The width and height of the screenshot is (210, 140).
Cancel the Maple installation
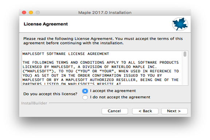[114, 111]
